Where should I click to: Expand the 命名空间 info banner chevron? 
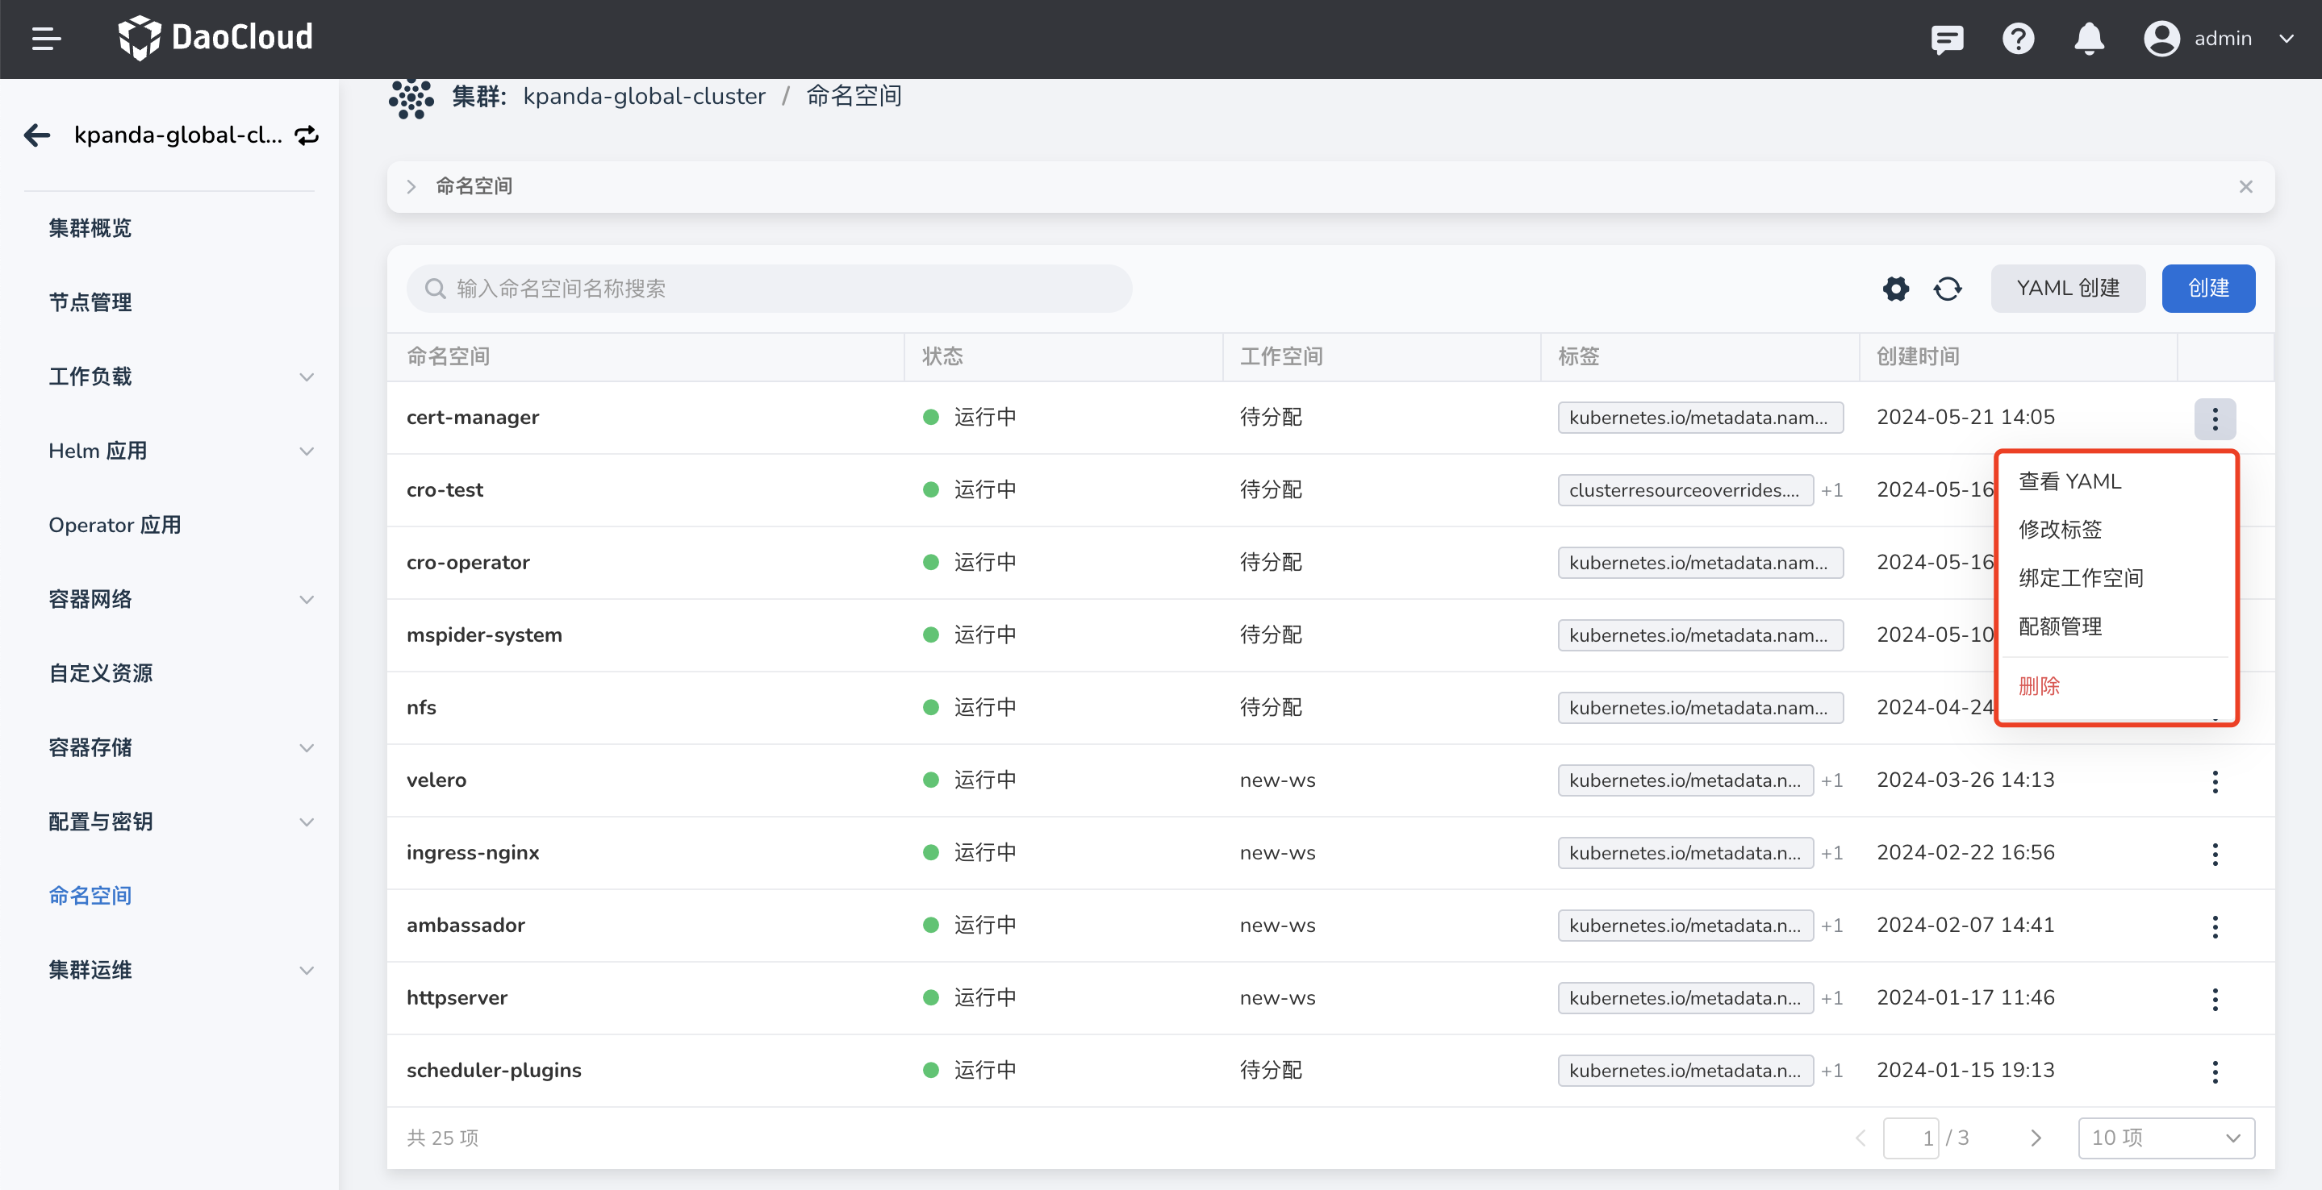tap(411, 186)
